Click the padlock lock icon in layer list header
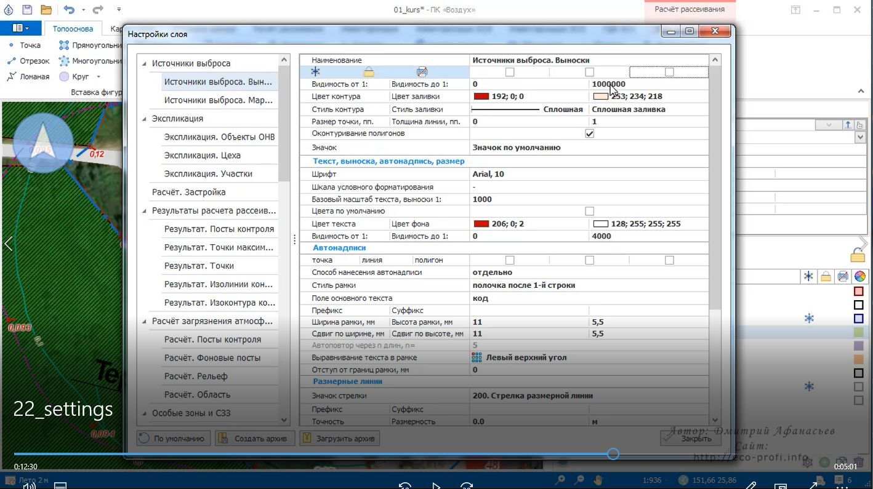 (x=826, y=276)
